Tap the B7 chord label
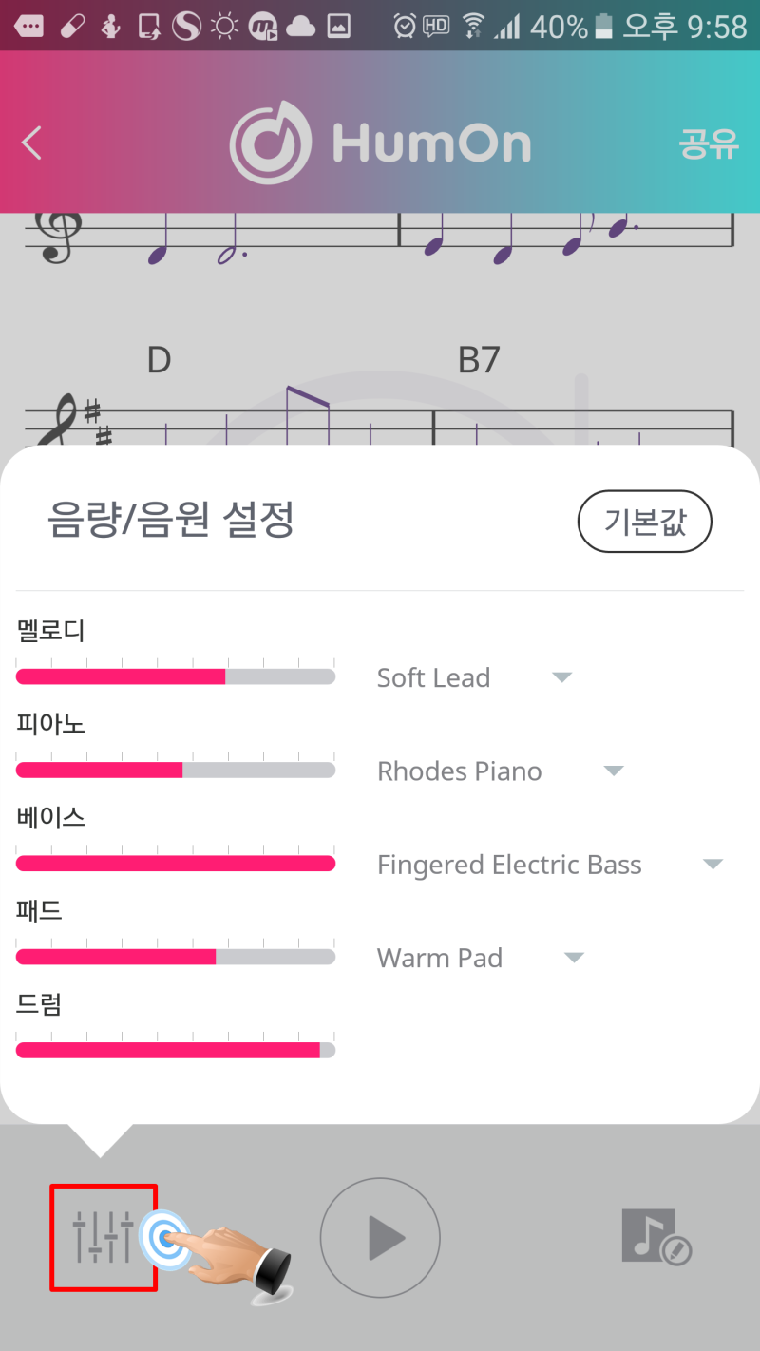 coord(479,360)
